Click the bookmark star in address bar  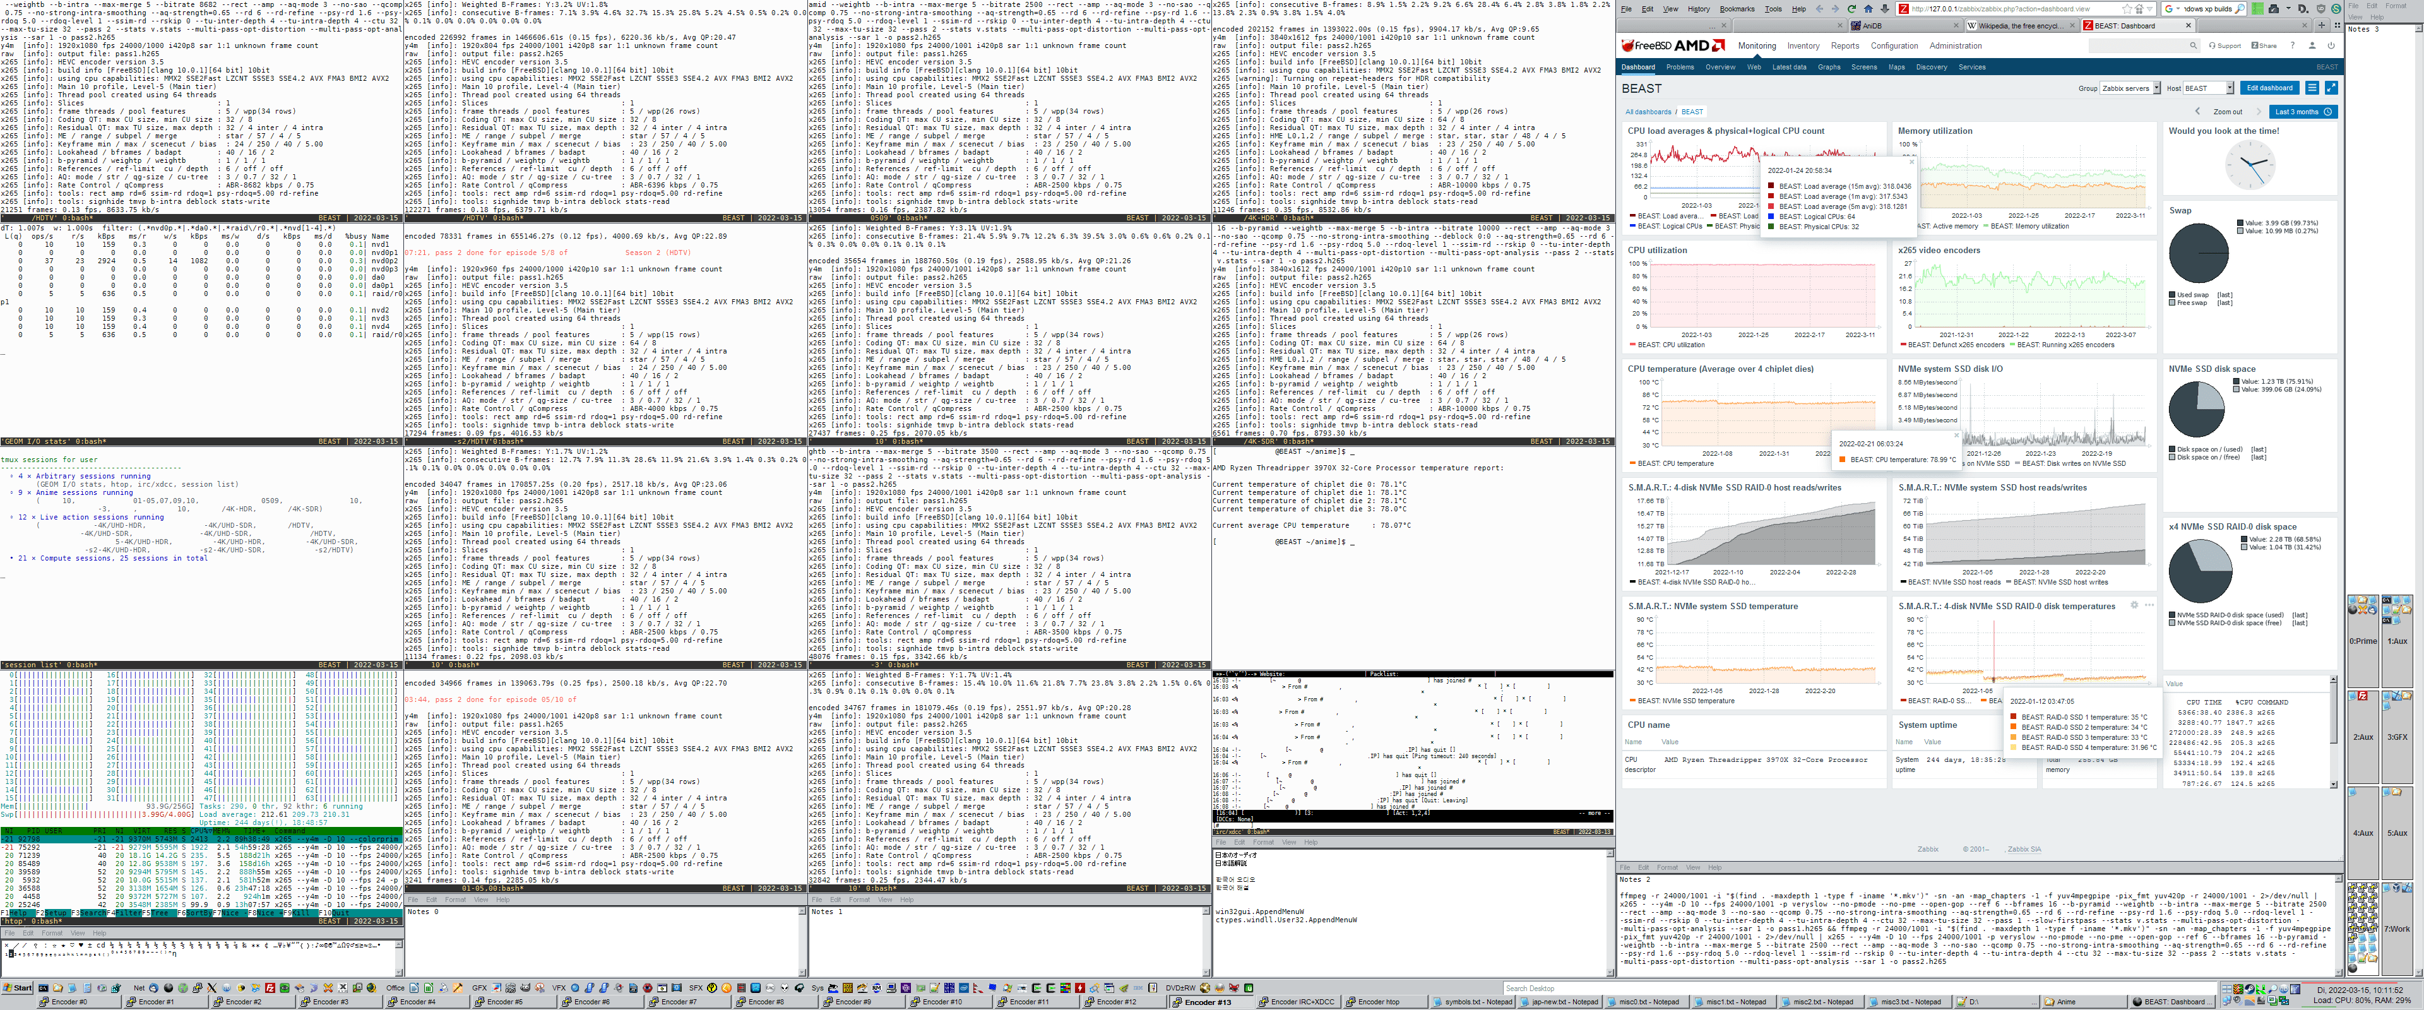point(2127,8)
